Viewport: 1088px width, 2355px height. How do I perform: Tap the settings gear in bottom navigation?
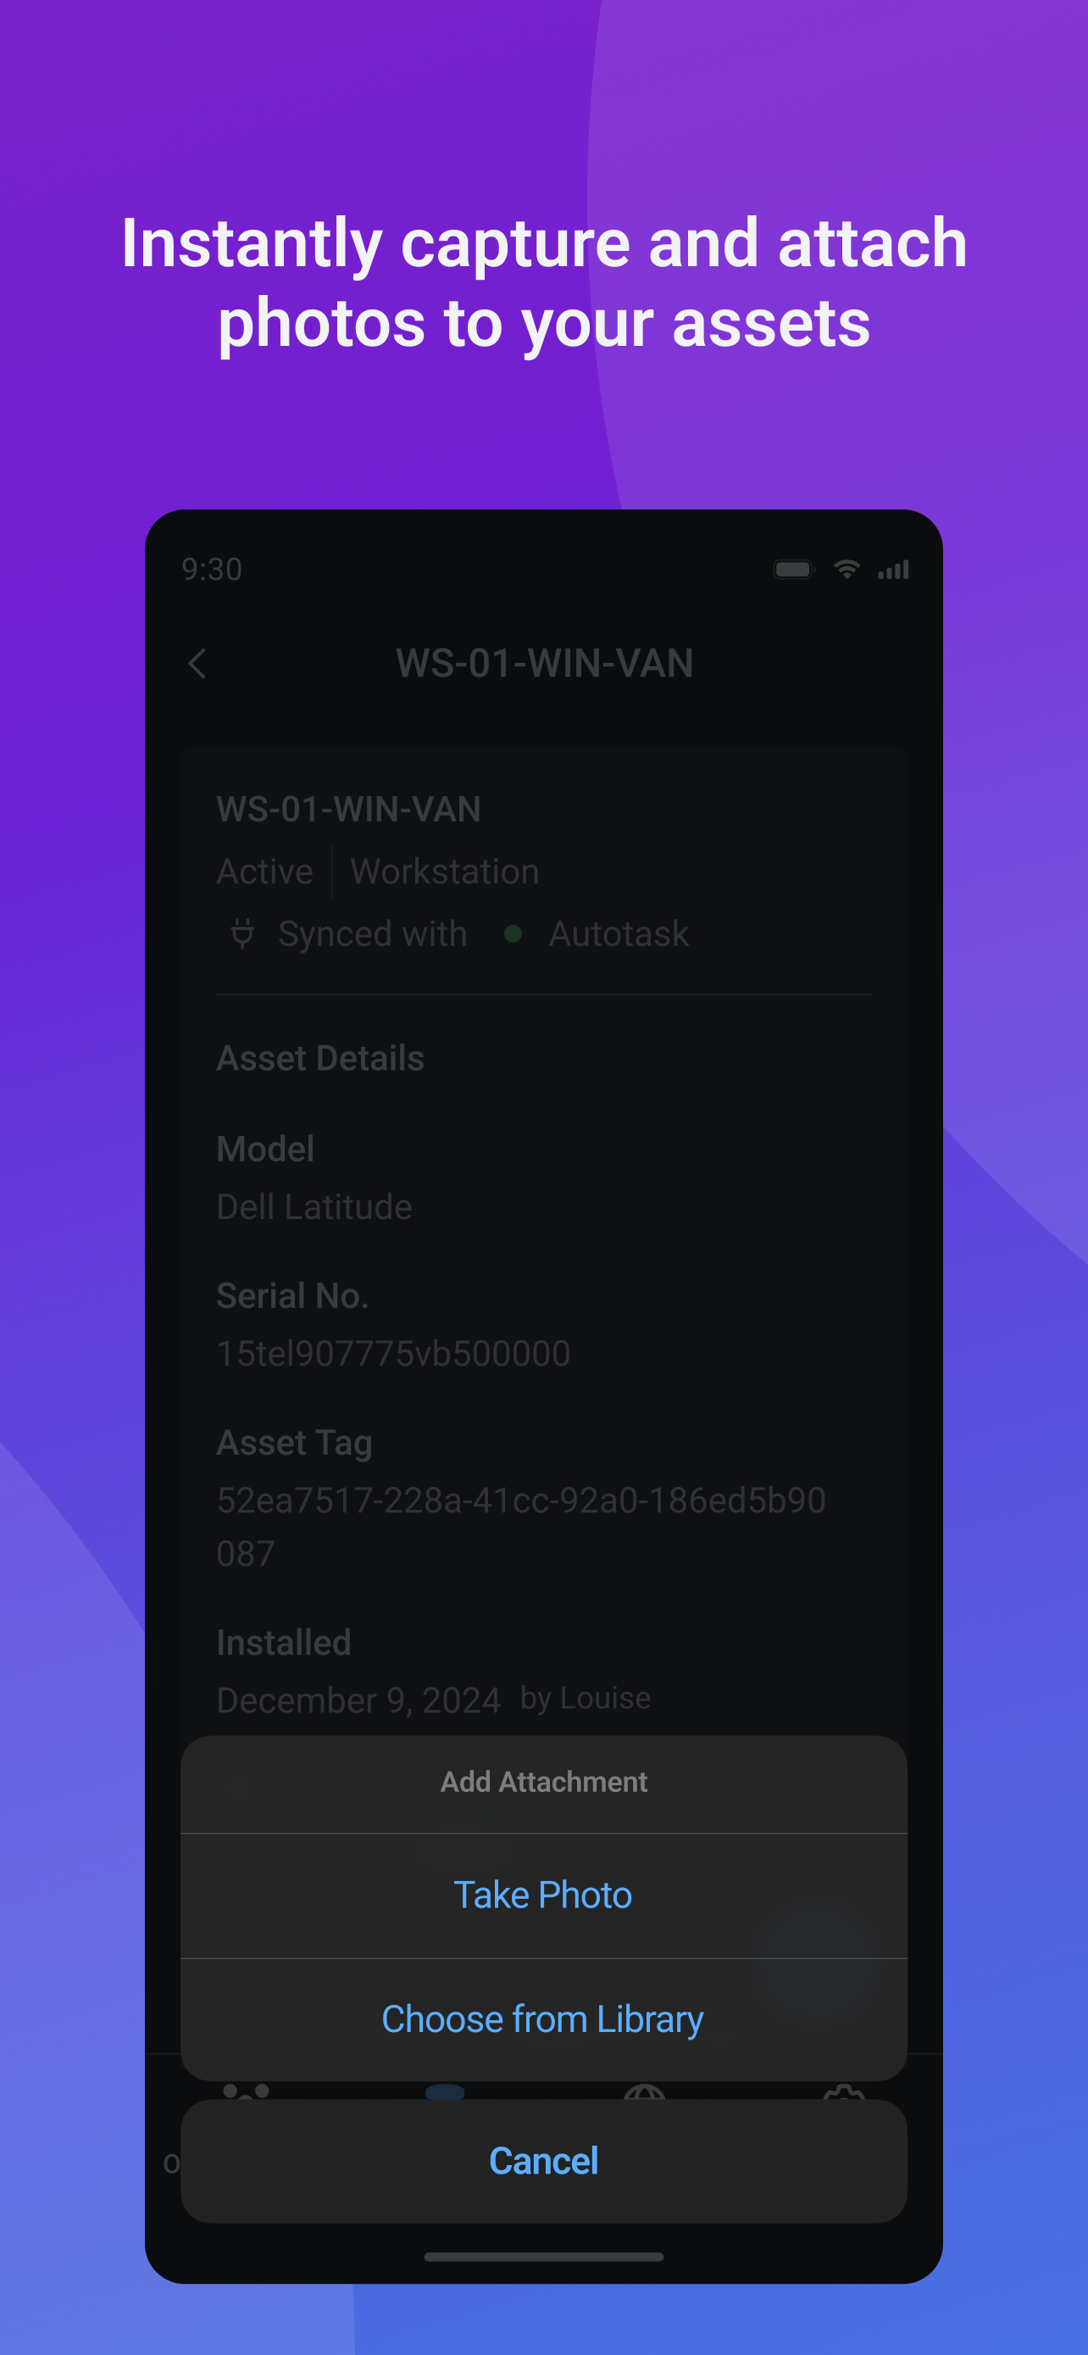pos(843,2092)
